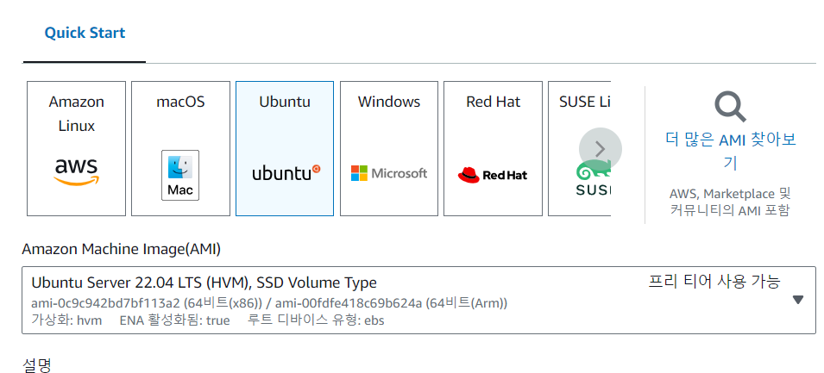Click the Mac Finder logo icon
This screenshot has width=824, height=373.
tap(180, 175)
